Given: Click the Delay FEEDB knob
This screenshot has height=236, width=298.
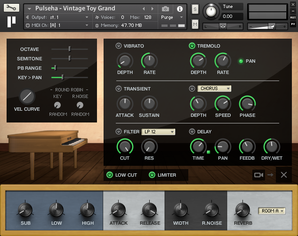Looking at the screenshot, I should pyautogui.click(x=247, y=146).
